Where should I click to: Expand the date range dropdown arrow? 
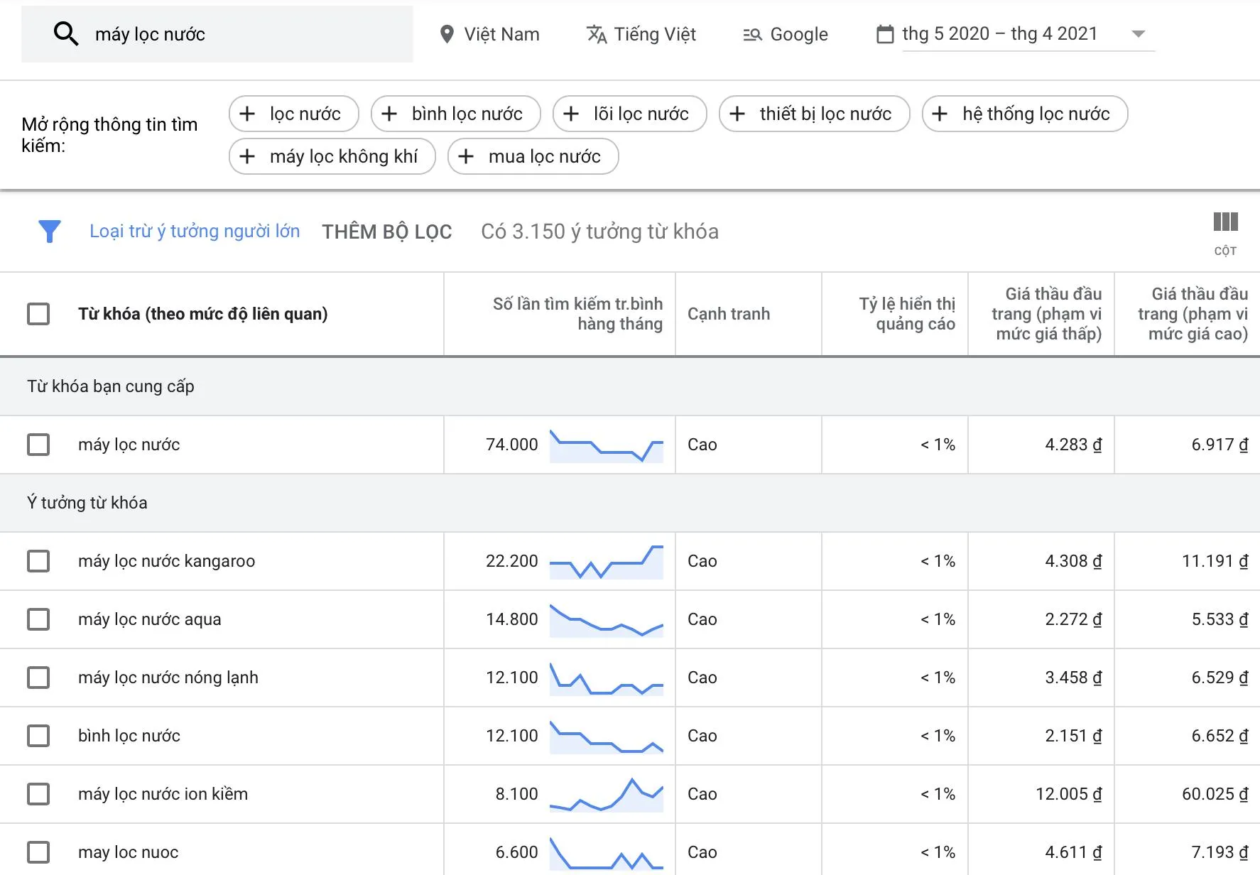[1138, 34]
